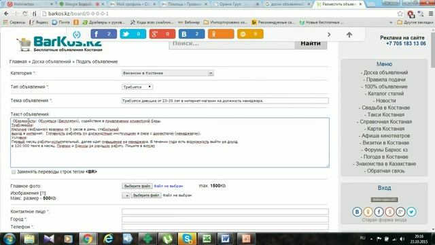Image resolution: width=435 pixels, height=245 pixels.
Task: Open Skype from the taskbar
Action: click(187, 239)
